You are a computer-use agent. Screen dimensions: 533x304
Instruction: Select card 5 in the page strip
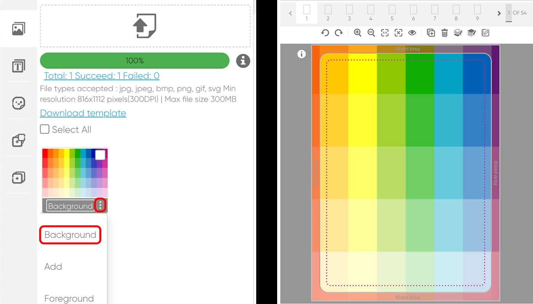[392, 13]
